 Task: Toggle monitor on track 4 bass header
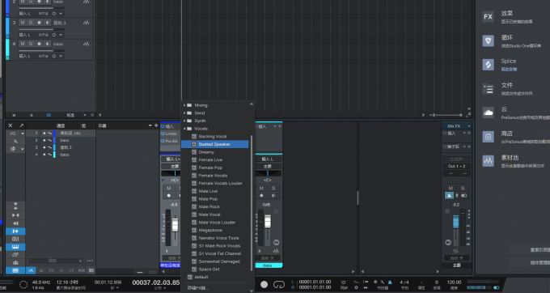48,44
